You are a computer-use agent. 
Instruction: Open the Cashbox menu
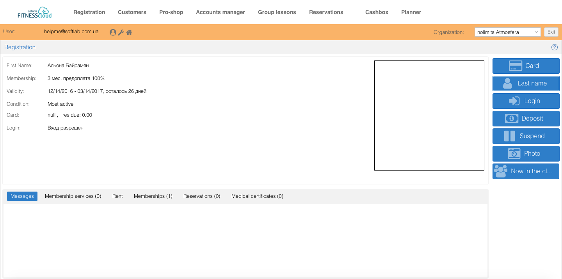[x=377, y=12]
